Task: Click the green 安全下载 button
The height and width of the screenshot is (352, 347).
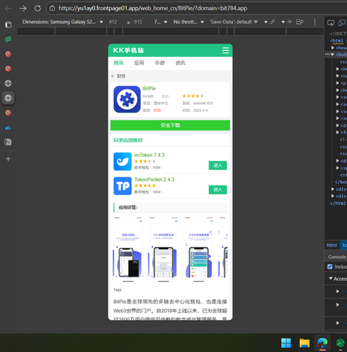Action: [170, 125]
